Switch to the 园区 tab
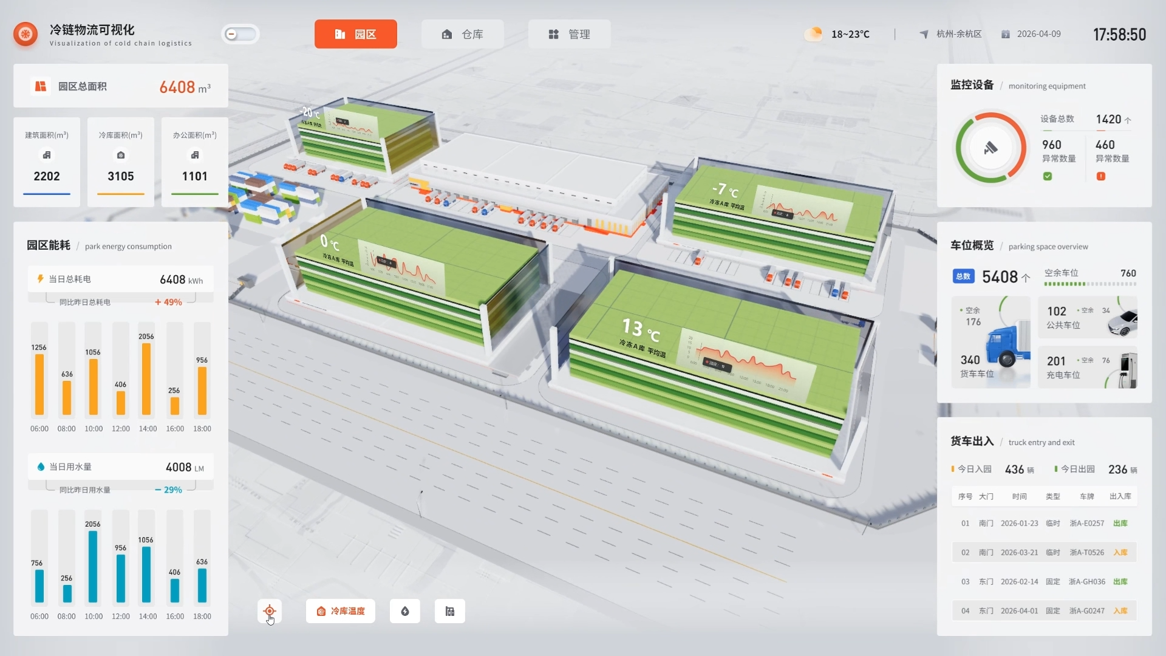This screenshot has width=1166, height=656. click(356, 34)
